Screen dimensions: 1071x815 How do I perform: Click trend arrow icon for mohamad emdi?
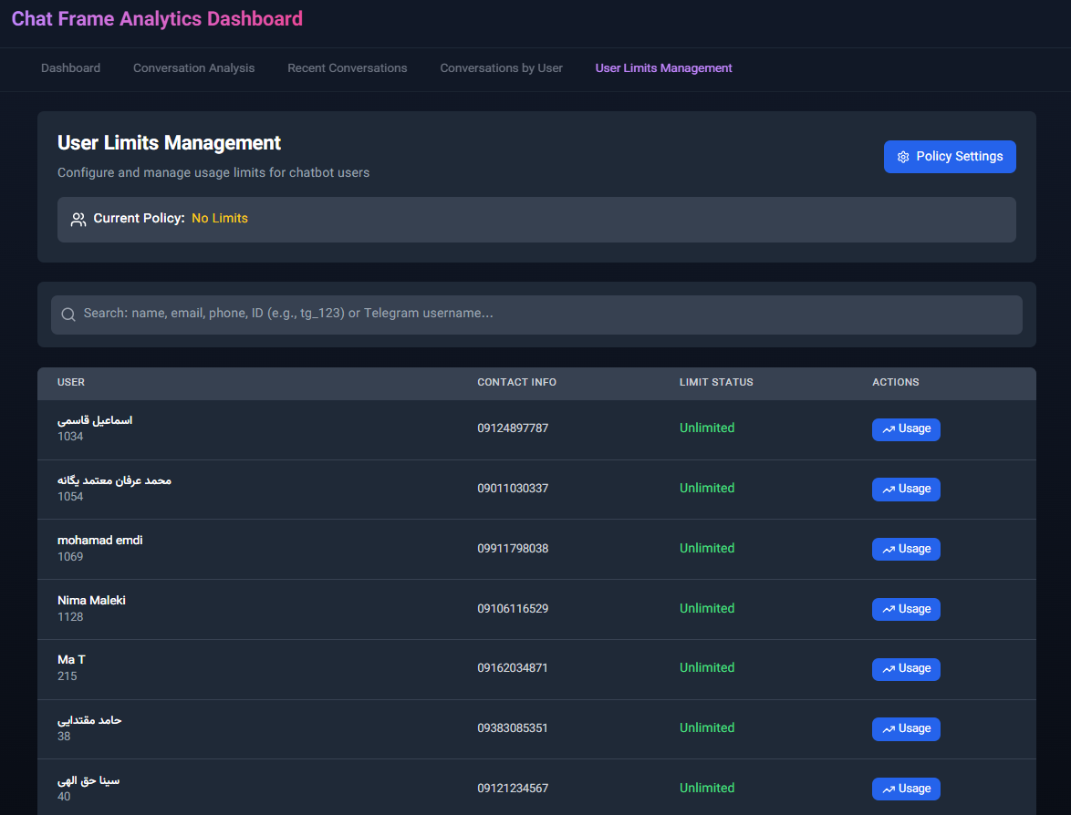(x=888, y=550)
